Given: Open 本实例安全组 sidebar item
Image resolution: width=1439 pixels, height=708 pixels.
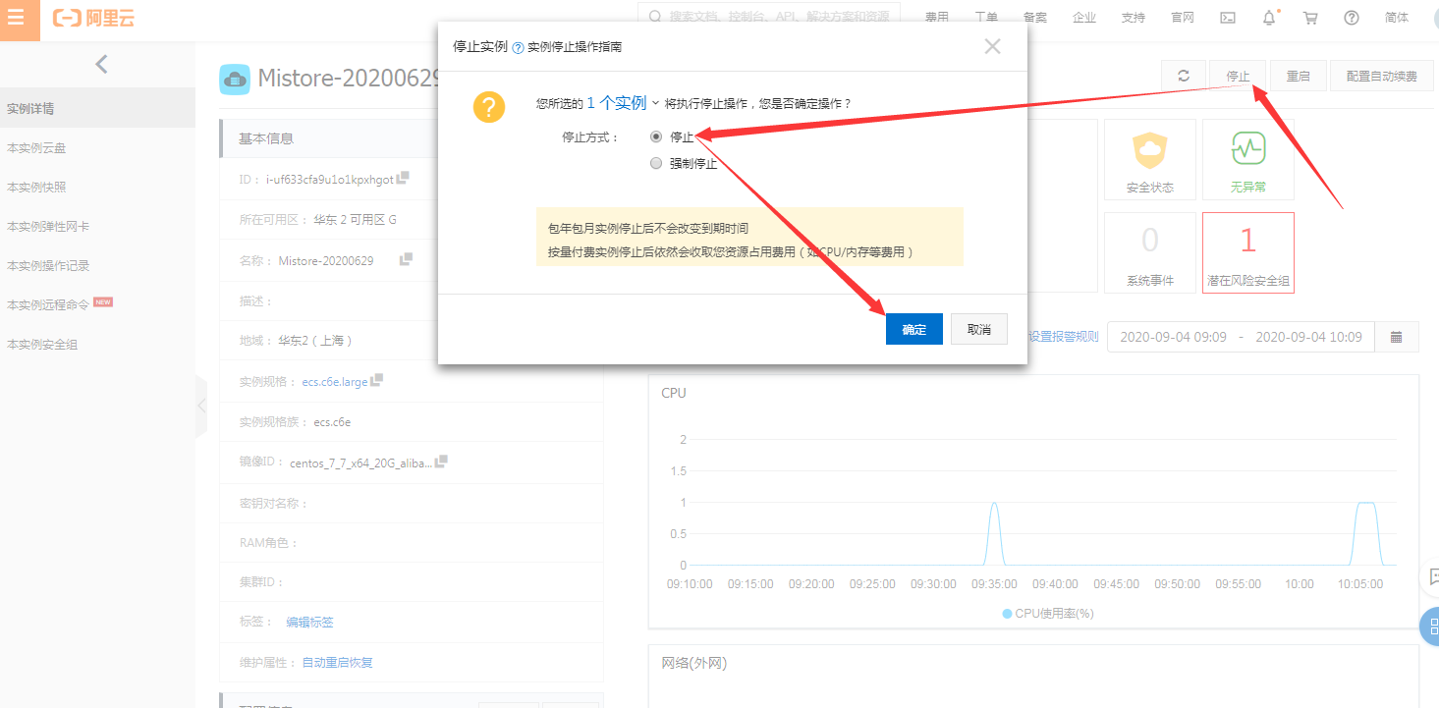Looking at the screenshot, I should [x=42, y=345].
